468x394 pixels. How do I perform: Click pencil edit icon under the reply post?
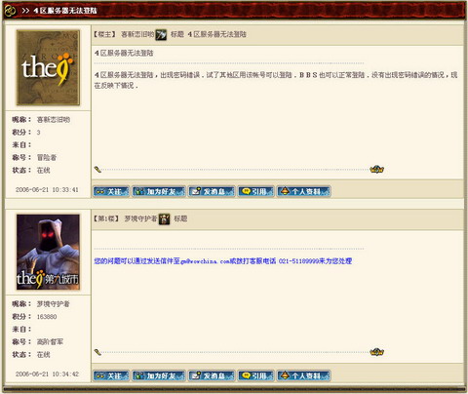(x=97, y=352)
